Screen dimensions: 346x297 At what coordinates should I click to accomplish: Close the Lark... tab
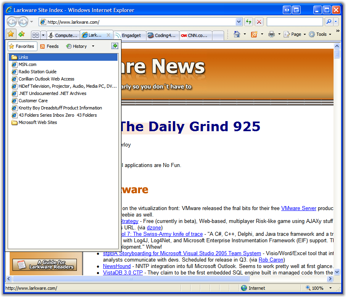[108, 35]
